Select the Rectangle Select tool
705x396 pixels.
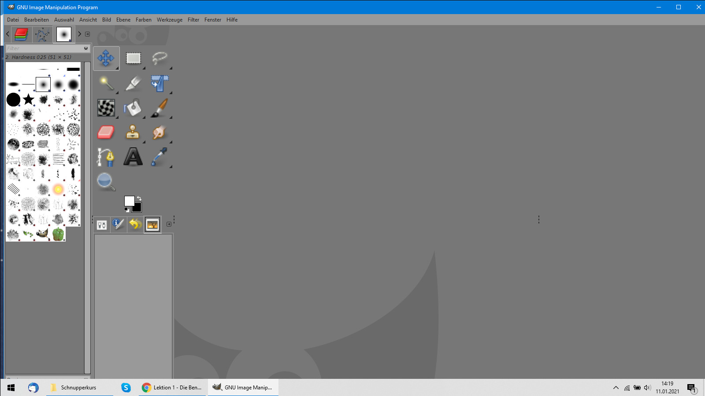pyautogui.click(x=133, y=58)
